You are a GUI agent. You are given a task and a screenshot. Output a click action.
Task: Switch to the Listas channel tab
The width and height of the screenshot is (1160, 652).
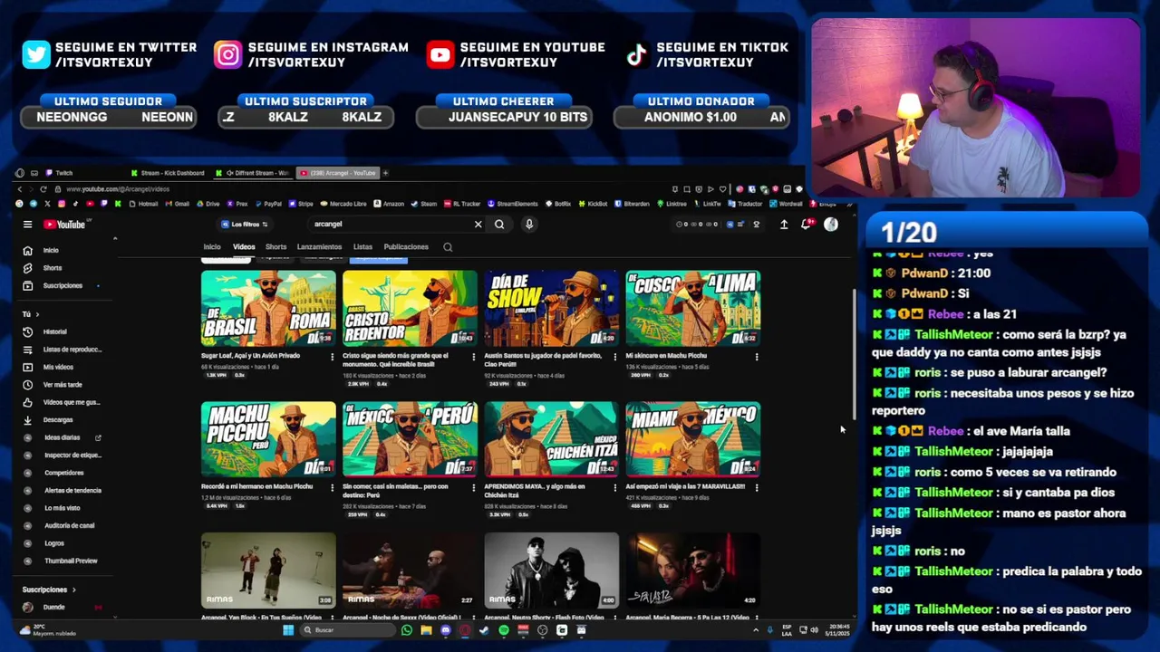coord(362,247)
